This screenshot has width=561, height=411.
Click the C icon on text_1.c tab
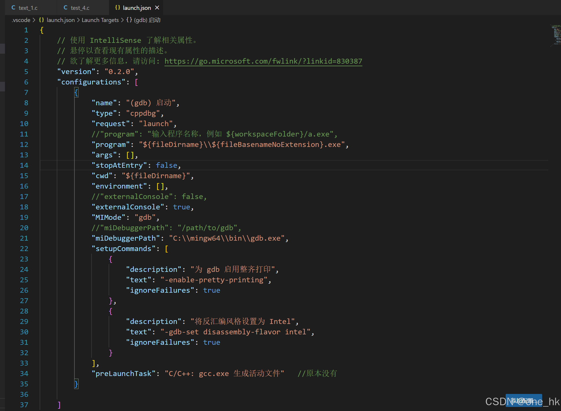[x=13, y=8]
